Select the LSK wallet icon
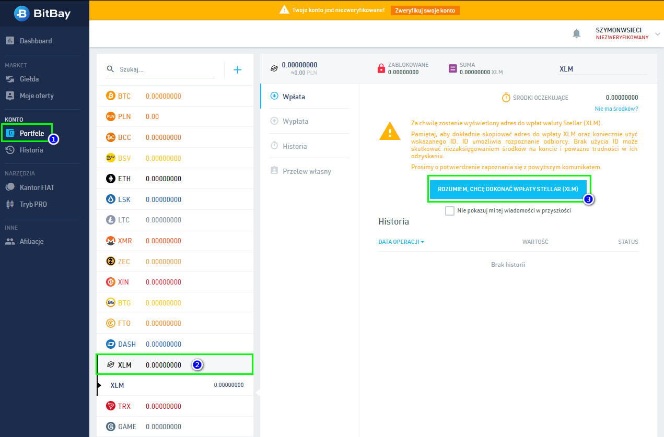Image resolution: width=664 pixels, height=437 pixels. tap(110, 199)
